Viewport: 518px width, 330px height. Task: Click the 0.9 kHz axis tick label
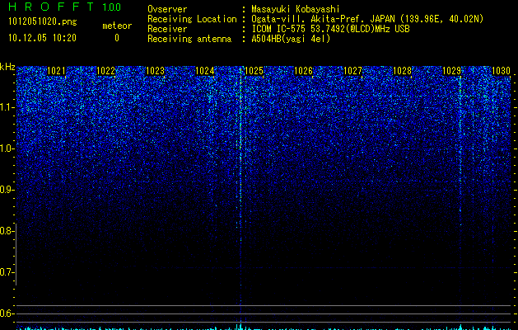pyautogui.click(x=7, y=190)
